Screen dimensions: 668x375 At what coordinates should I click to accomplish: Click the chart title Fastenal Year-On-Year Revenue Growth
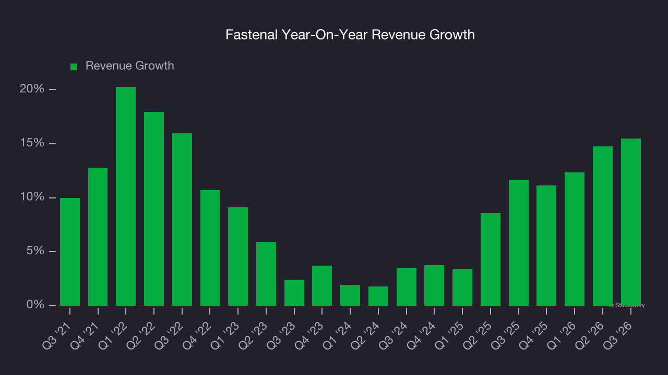click(x=350, y=35)
